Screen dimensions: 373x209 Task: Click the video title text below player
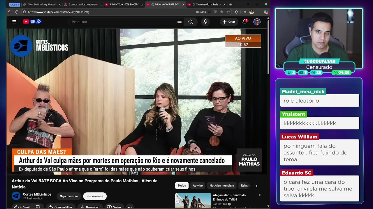pos(85,184)
